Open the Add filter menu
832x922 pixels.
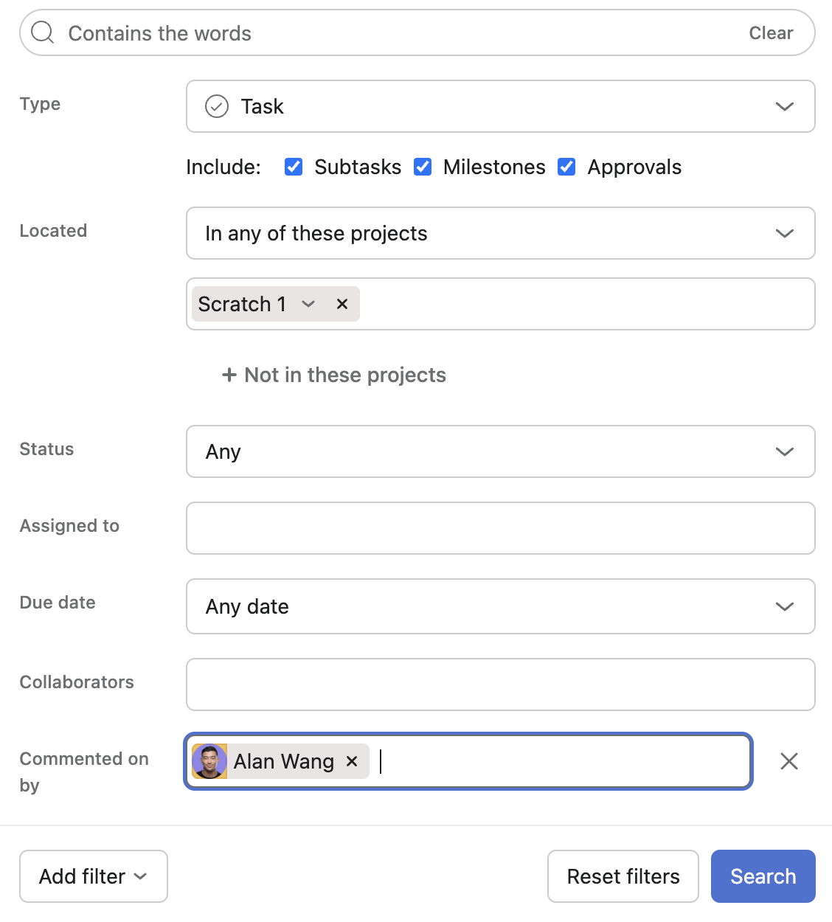pos(94,876)
